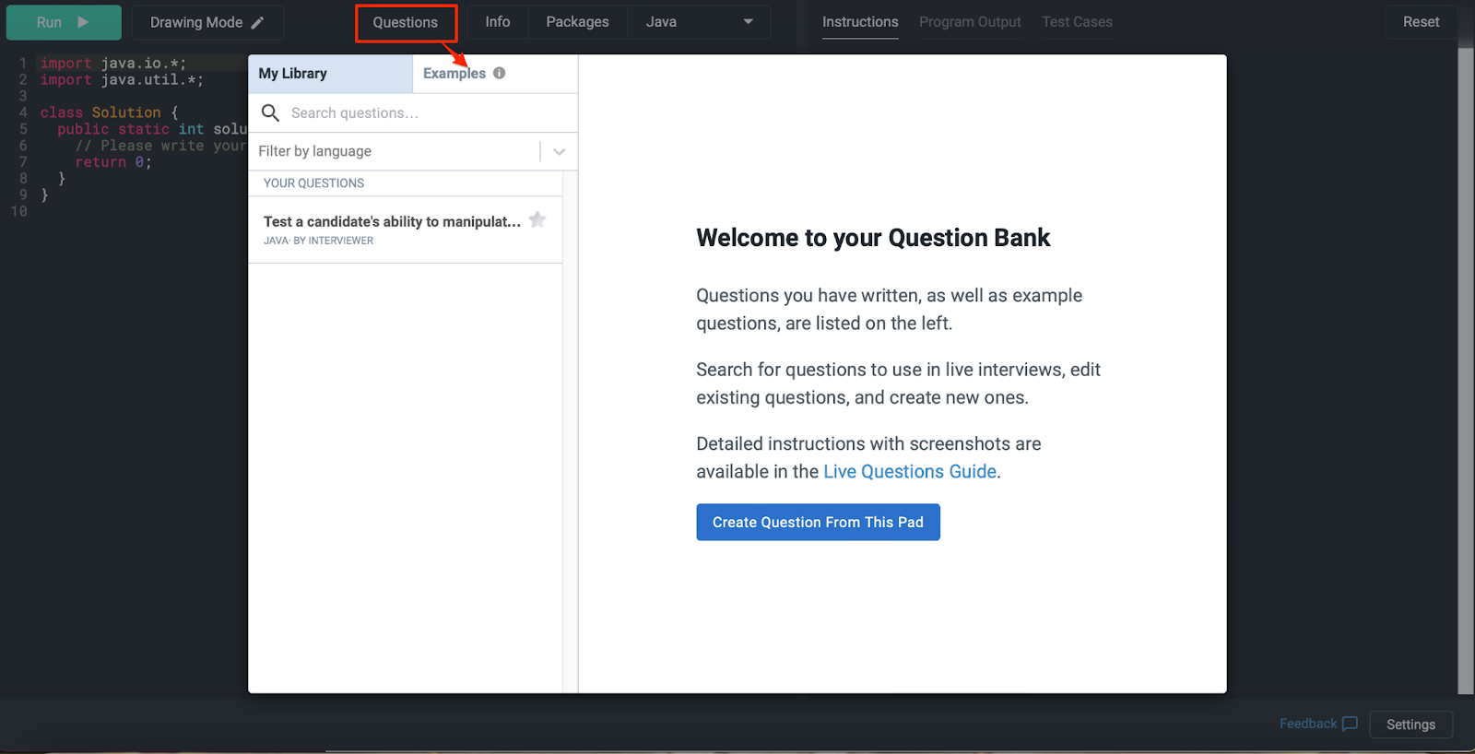Open the Java language dropdown
1475x754 pixels.
(699, 22)
